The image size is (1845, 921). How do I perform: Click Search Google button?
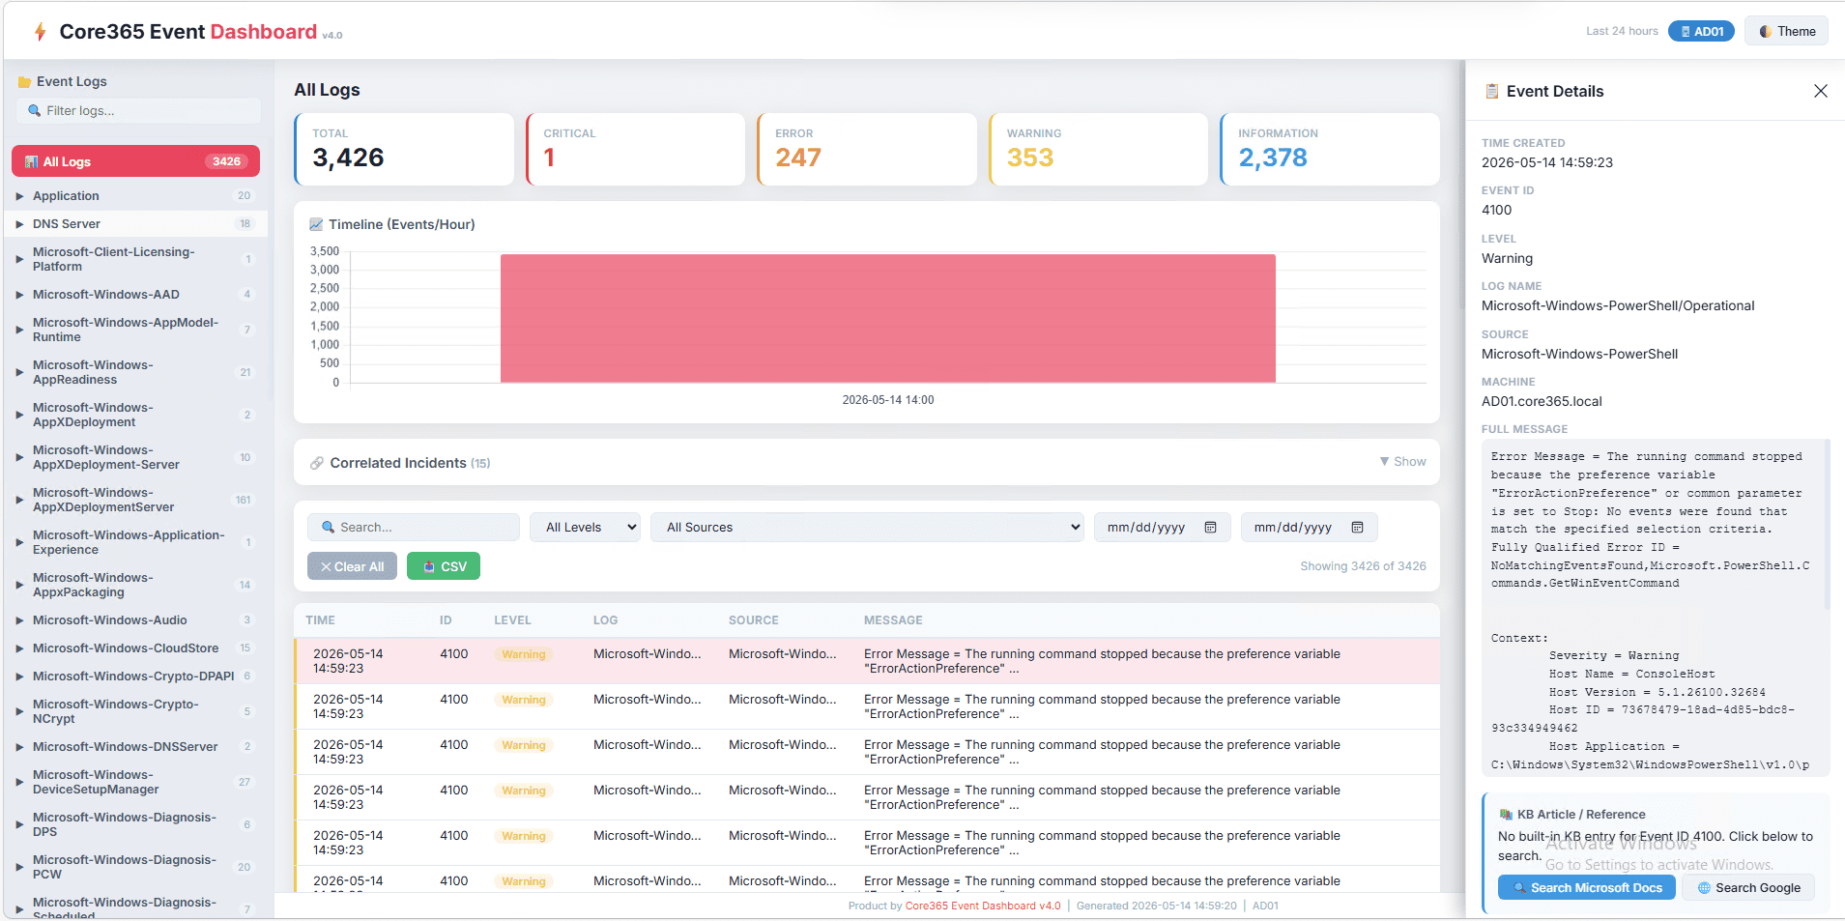click(x=1748, y=887)
